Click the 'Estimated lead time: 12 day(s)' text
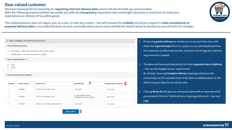 [85, 97]
